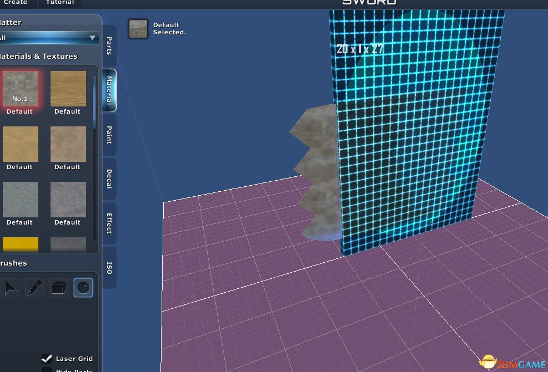Click the Default Selected status text
This screenshot has width=548, height=372.
(x=169, y=29)
